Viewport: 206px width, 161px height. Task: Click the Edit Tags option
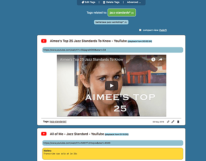pyautogui.click(x=88, y=2)
